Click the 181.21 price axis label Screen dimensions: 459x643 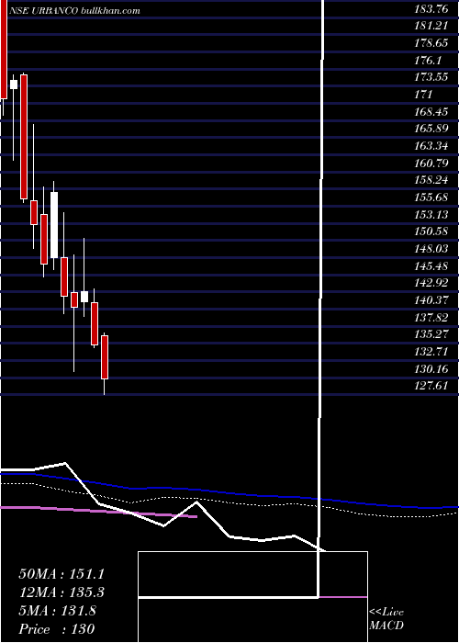431,27
